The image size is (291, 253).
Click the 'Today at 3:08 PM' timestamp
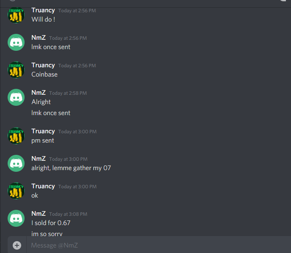[x=68, y=214]
